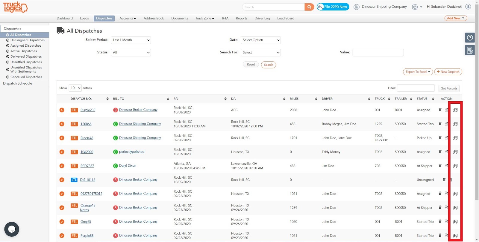
Task: Open the Daryl Dixon bill-to link
Action: coord(128,166)
